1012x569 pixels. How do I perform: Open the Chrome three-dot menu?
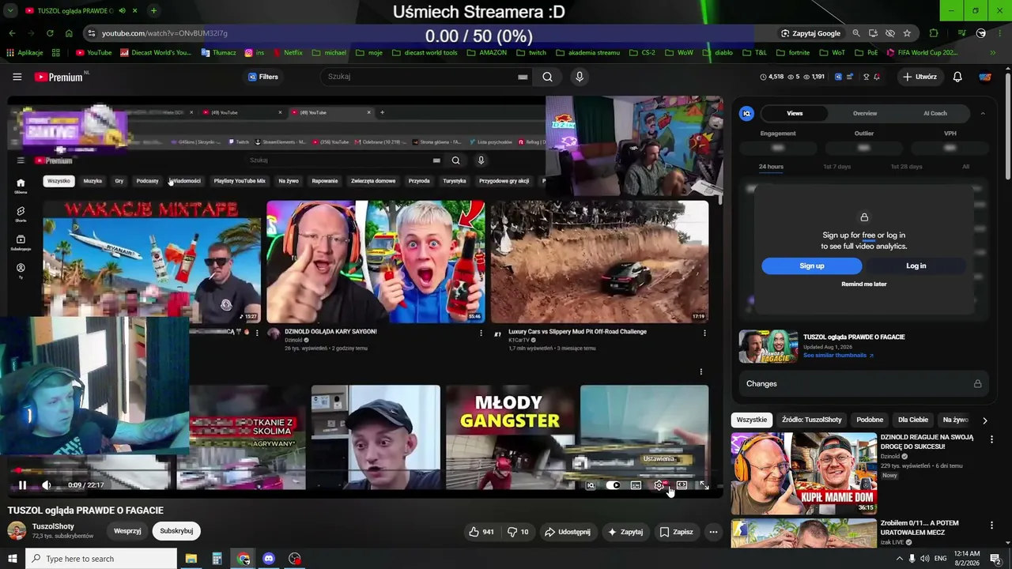pos(1001,33)
